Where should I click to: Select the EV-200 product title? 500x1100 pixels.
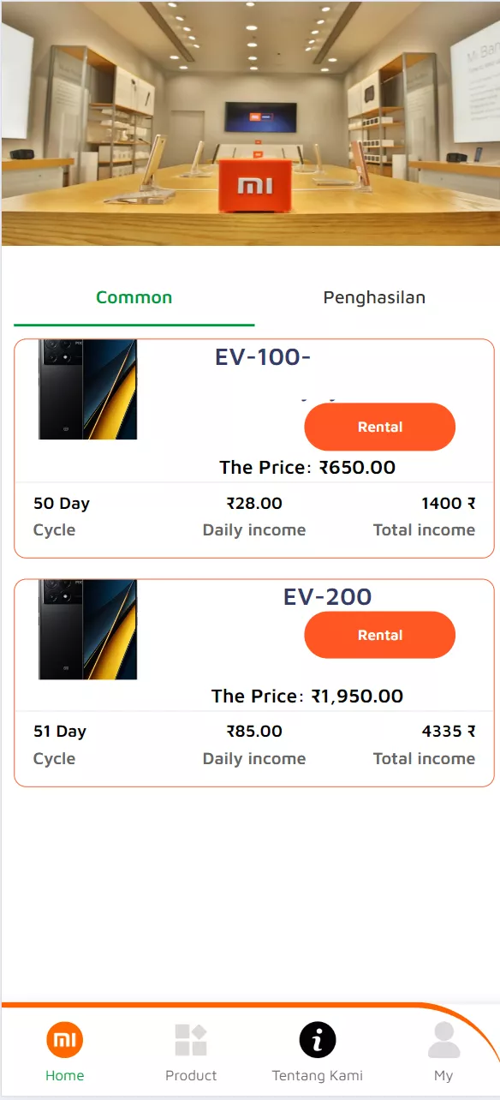328,596
